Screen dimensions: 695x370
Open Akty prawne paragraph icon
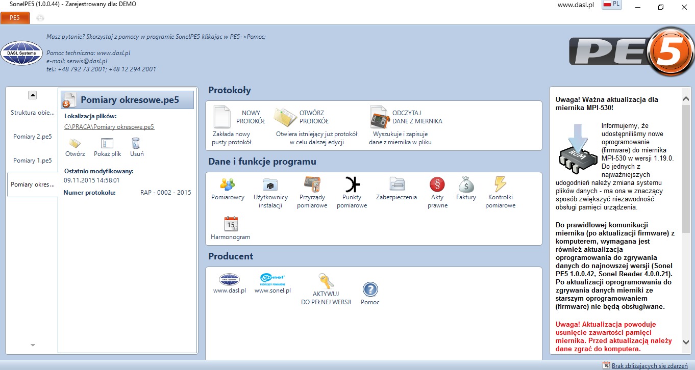pos(437,184)
